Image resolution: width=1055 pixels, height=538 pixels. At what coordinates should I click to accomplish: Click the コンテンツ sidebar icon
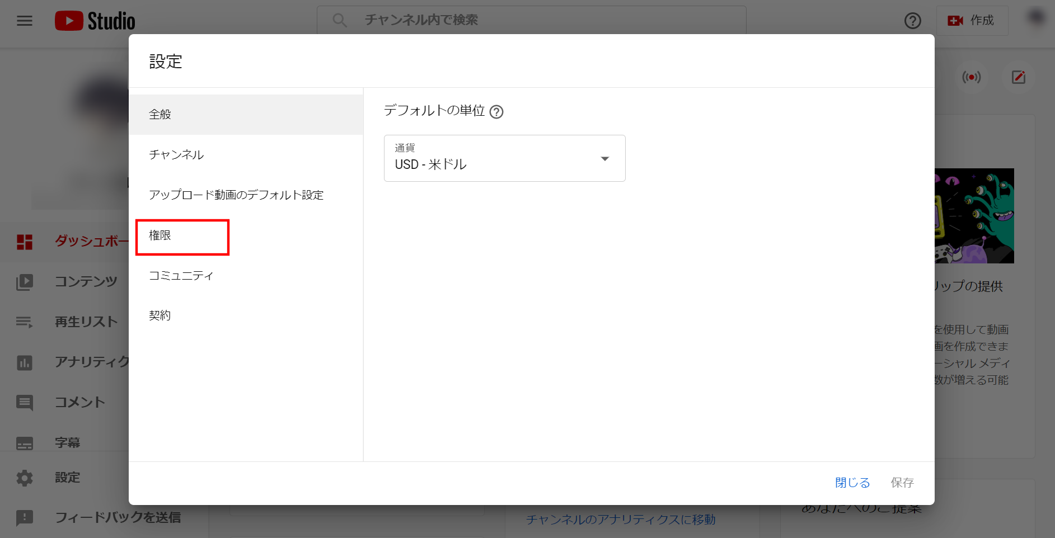pos(25,282)
